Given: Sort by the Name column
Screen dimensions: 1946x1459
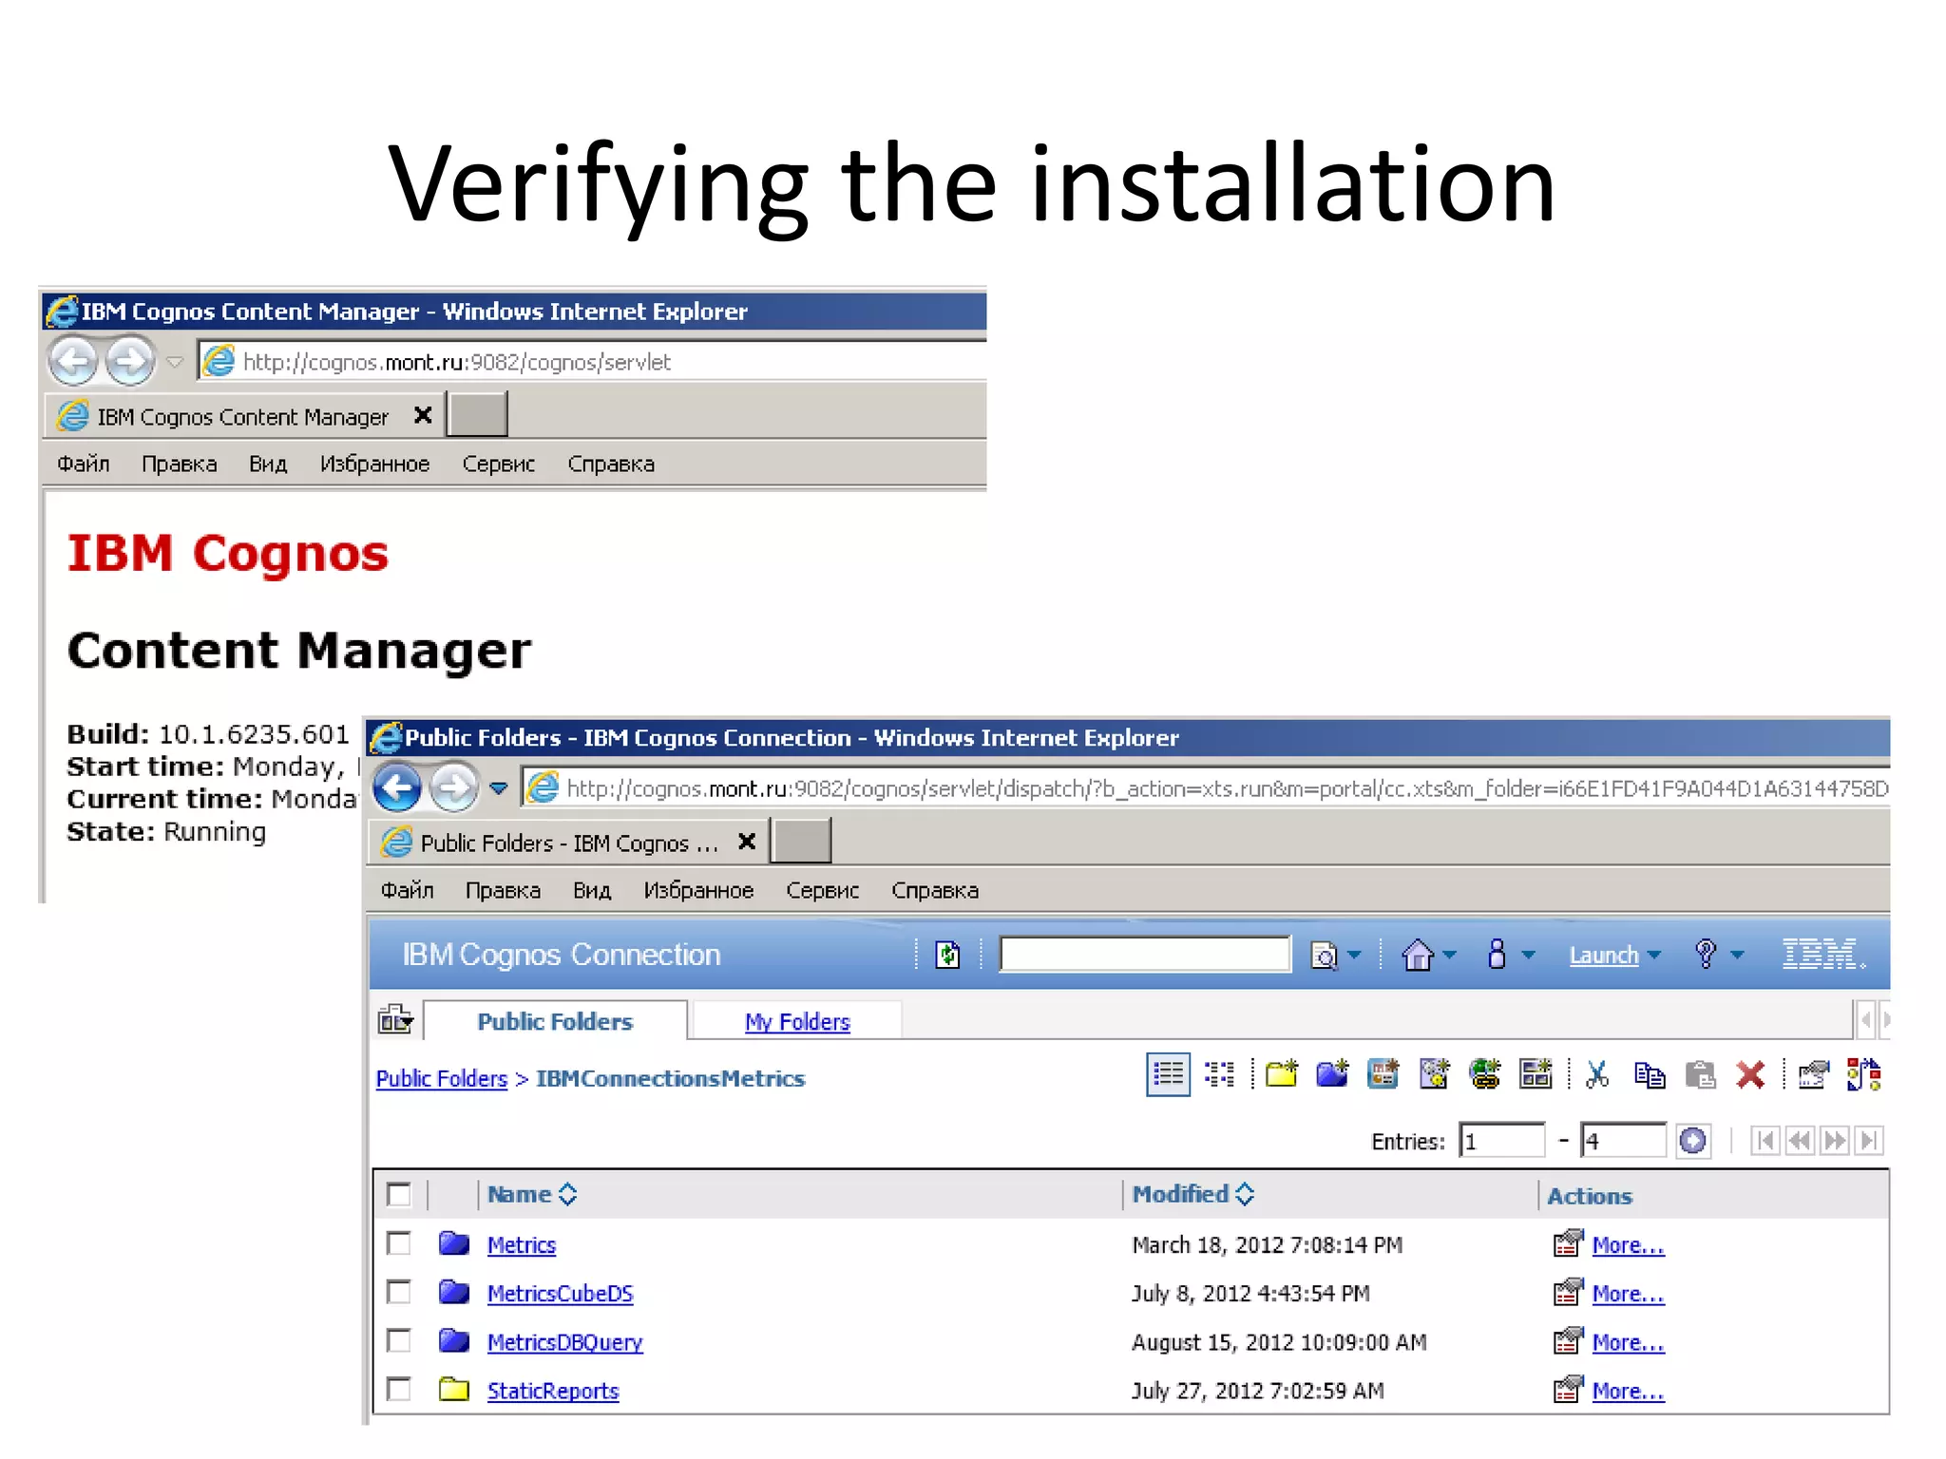Looking at the screenshot, I should (532, 1194).
